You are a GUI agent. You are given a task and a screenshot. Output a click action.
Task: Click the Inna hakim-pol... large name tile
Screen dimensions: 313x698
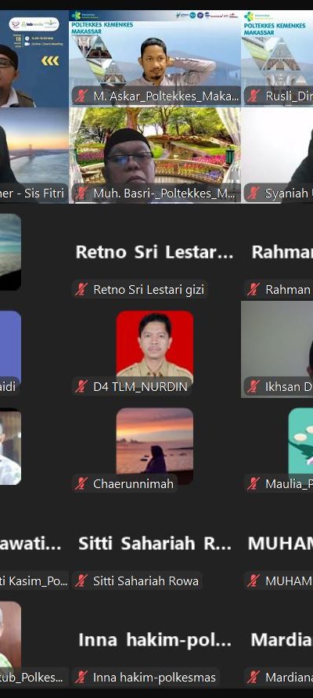[155, 640]
